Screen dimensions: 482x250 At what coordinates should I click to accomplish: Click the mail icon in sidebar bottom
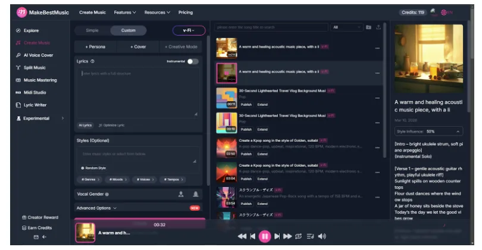coord(35,237)
